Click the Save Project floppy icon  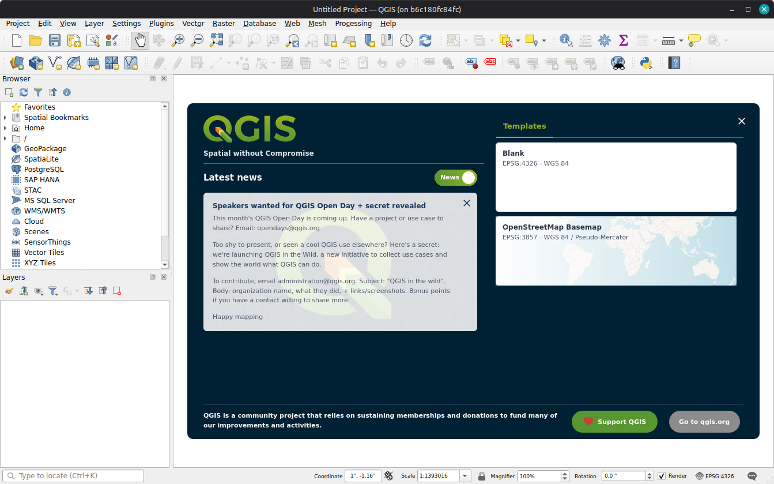point(55,40)
